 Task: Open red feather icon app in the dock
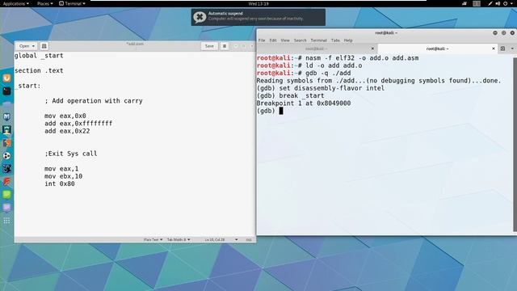[6, 181]
